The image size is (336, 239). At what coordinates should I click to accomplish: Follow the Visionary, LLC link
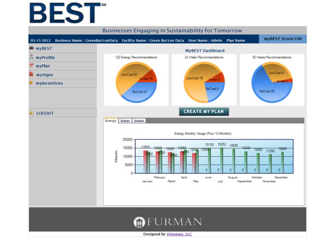click(x=179, y=234)
